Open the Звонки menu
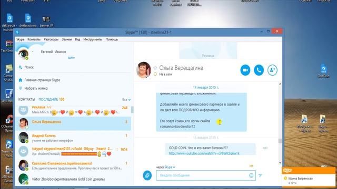This screenshot has width=337, height=189. [x=67, y=39]
